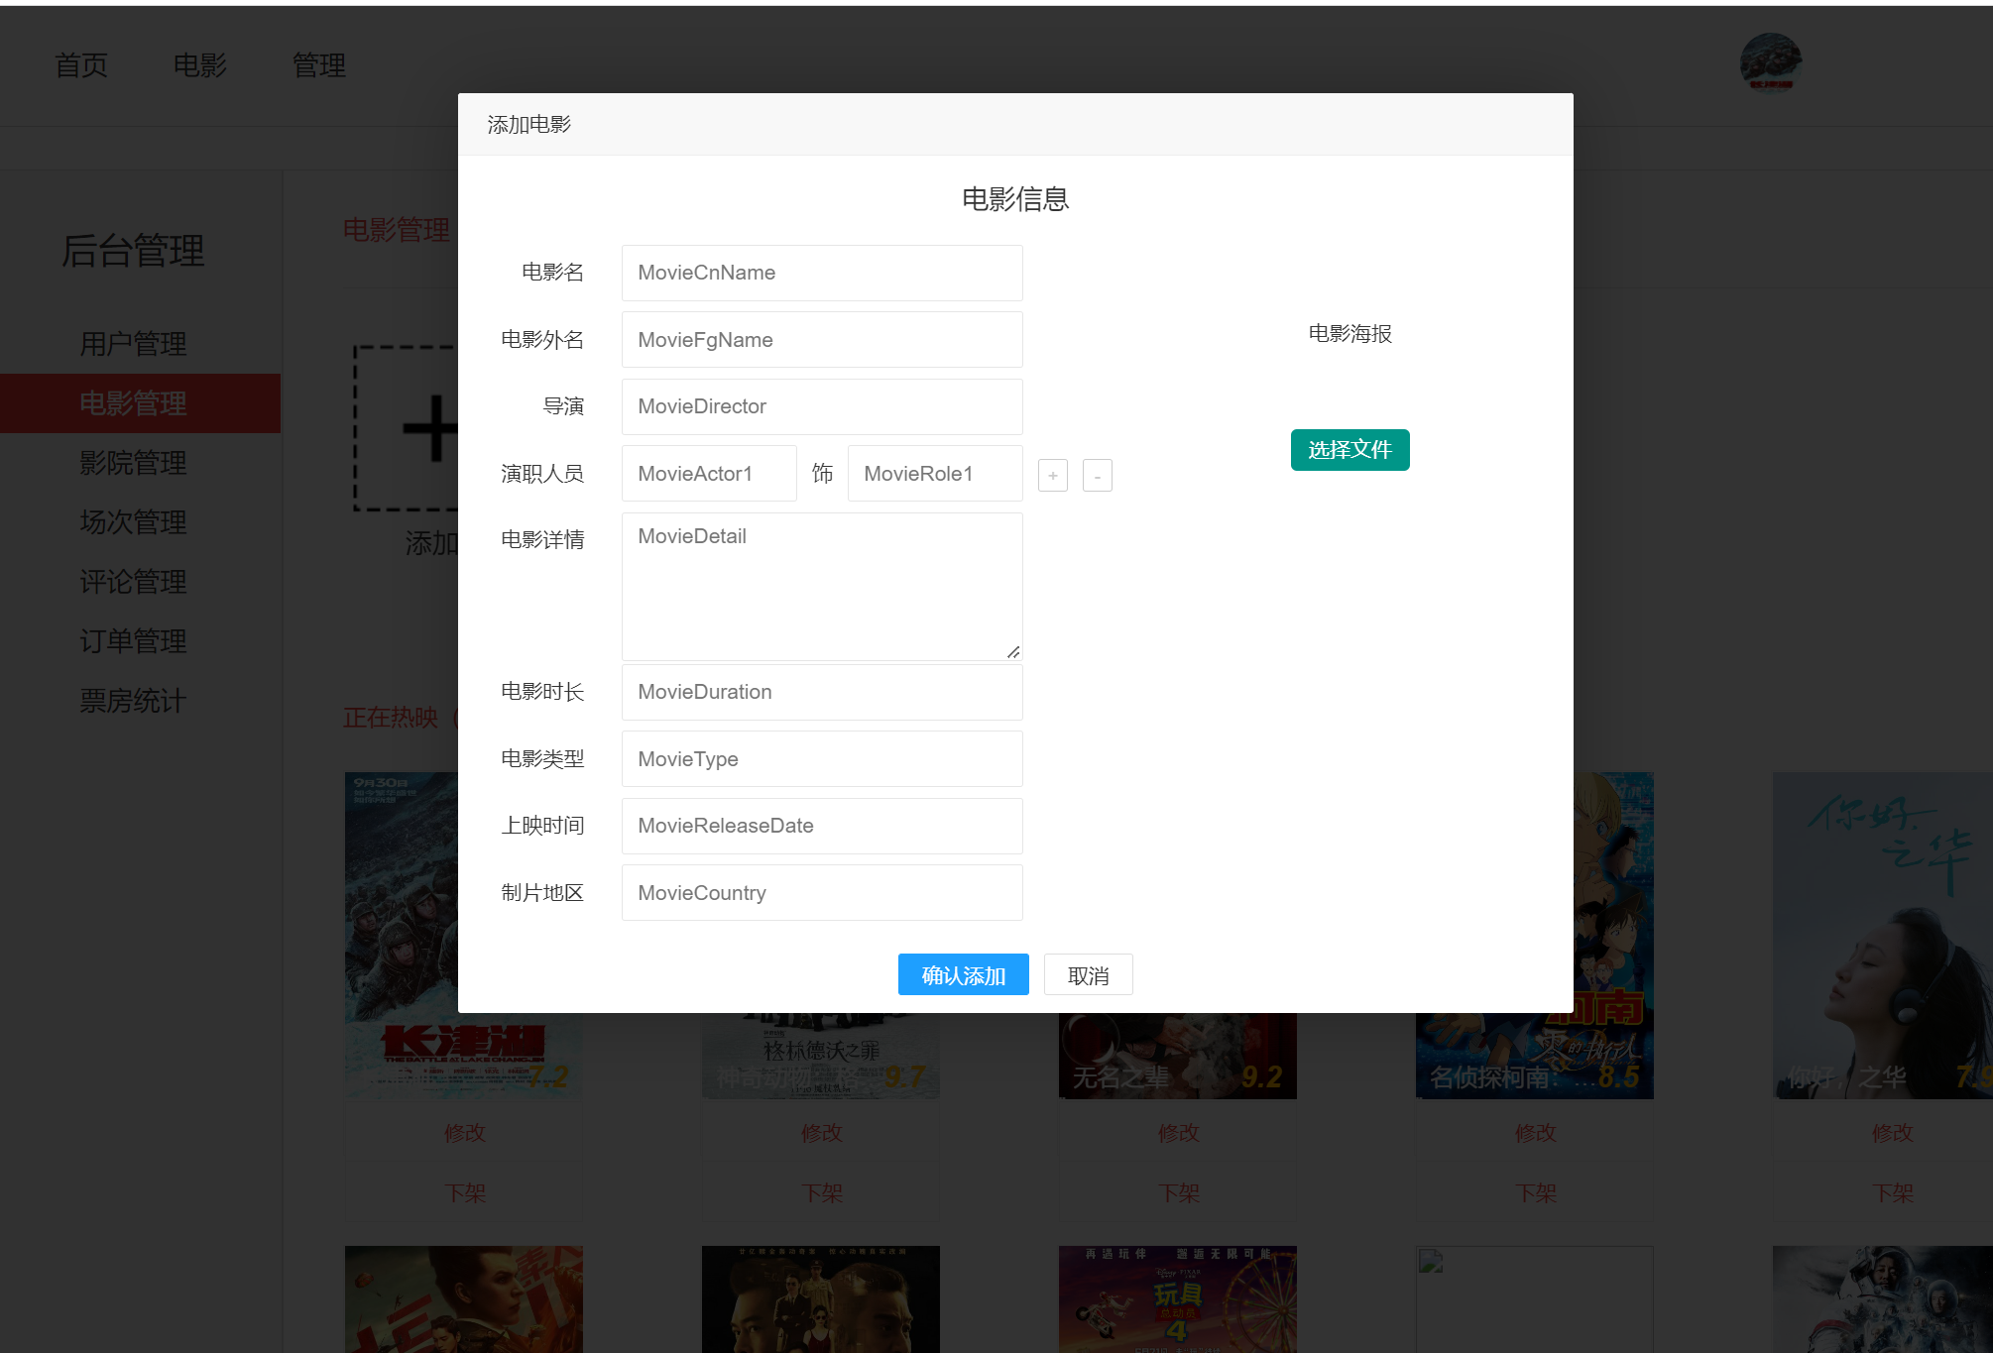Image resolution: width=1993 pixels, height=1353 pixels.
Task: Click the MovieCountry input
Action: 822,893
